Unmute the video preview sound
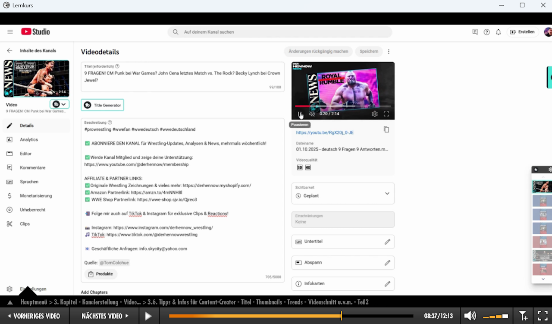This screenshot has width=552, height=324. tap(312, 114)
